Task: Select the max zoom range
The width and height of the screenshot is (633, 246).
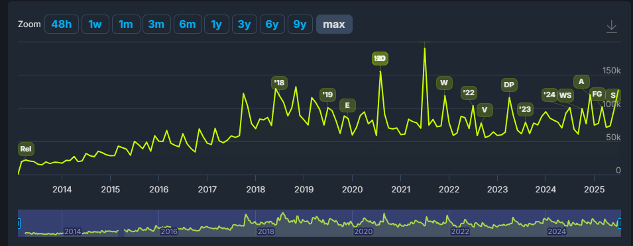Action: 334,24
